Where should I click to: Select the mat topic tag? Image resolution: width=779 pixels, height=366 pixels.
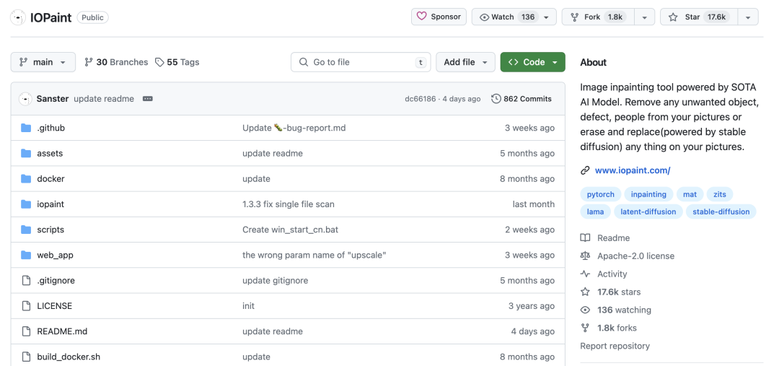(x=690, y=194)
